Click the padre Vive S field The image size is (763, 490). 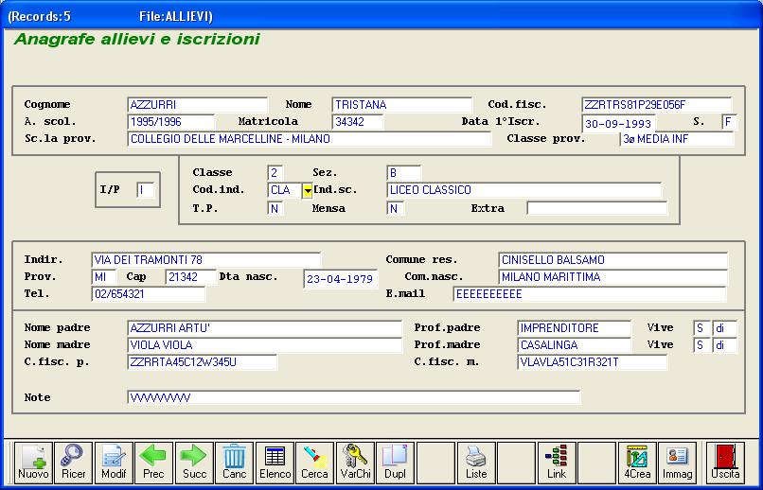[x=702, y=328]
